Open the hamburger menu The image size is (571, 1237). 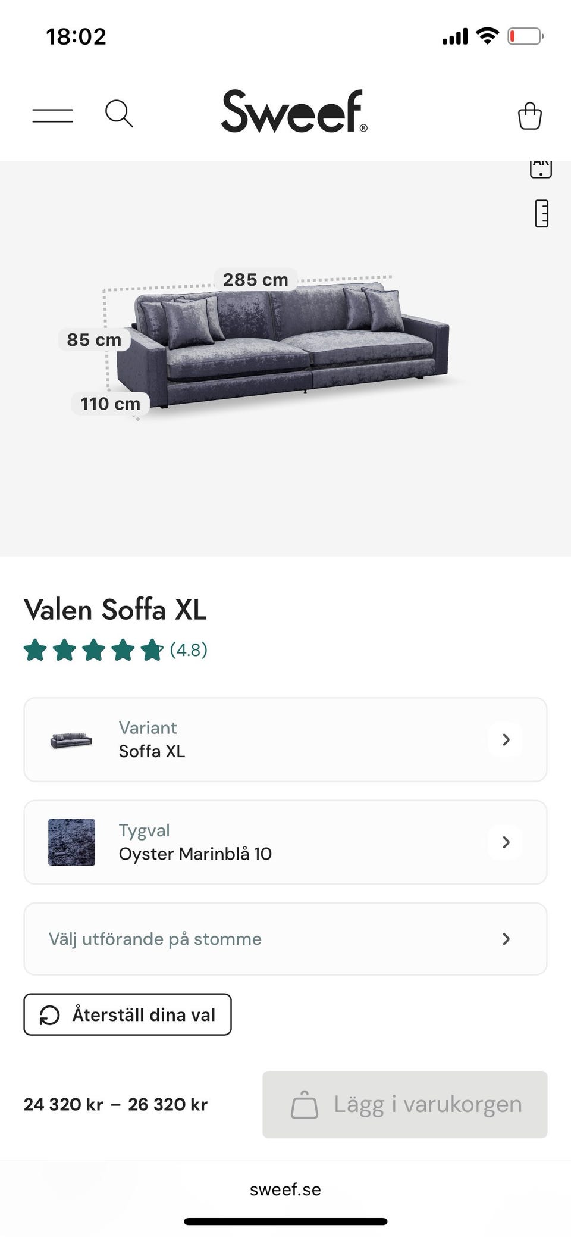tap(52, 115)
